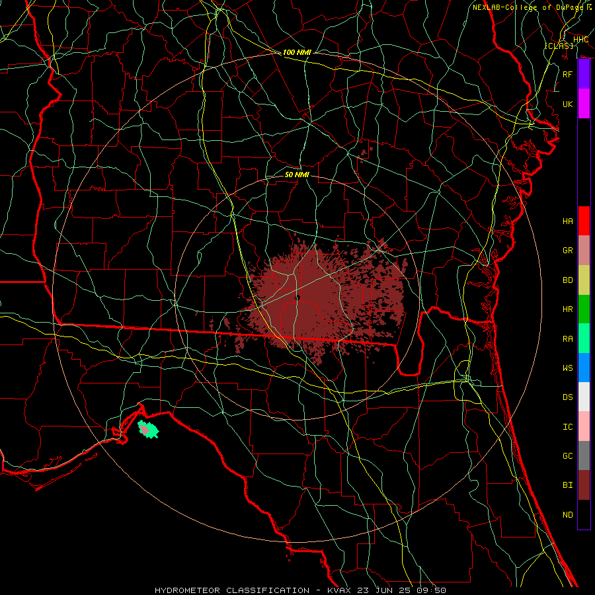Screen dimensions: 595x595
Task: Click the [CLAS] units label
Action: click(559, 46)
